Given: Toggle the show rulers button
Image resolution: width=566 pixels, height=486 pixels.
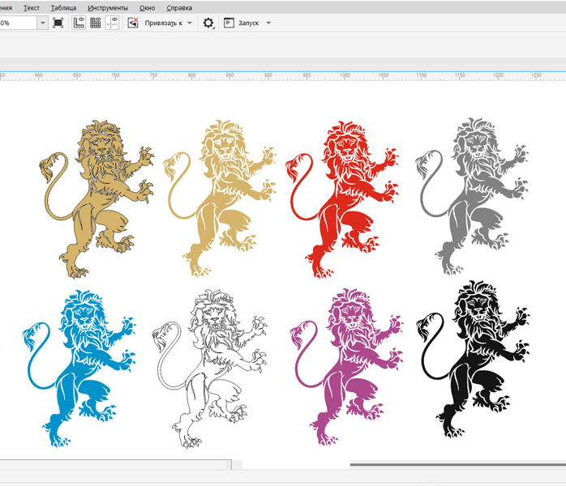Looking at the screenshot, I should (x=79, y=23).
